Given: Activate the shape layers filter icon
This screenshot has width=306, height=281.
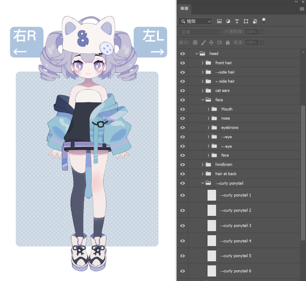Looking at the screenshot, I should [x=246, y=21].
